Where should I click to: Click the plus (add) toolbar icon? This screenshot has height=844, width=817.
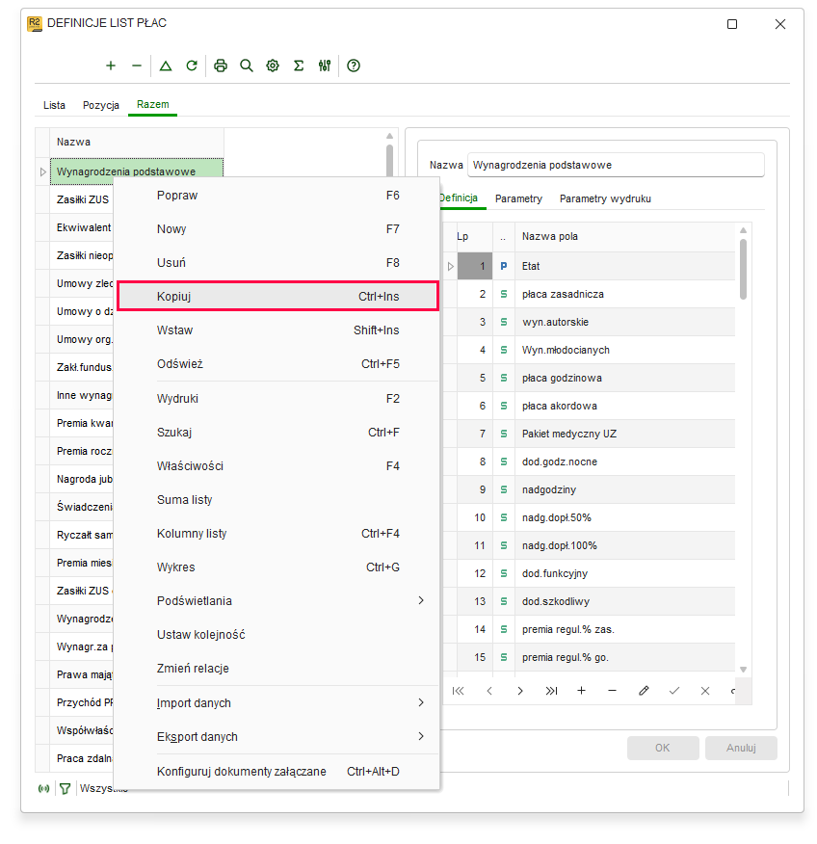tap(111, 66)
